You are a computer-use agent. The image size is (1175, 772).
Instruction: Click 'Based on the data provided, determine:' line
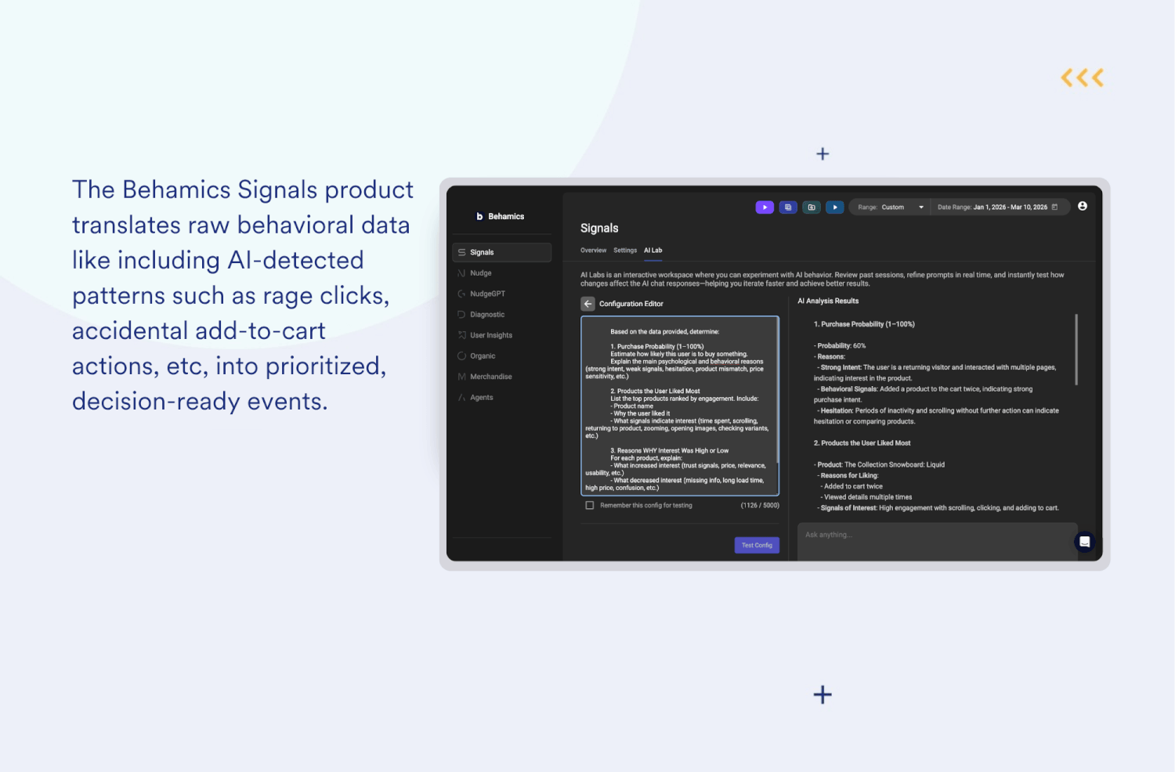tap(665, 332)
